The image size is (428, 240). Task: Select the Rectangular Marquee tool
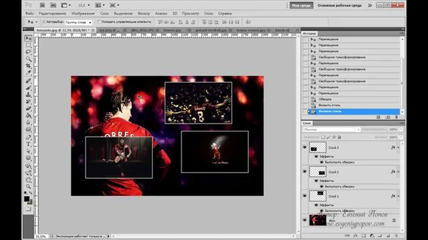pyautogui.click(x=28, y=45)
